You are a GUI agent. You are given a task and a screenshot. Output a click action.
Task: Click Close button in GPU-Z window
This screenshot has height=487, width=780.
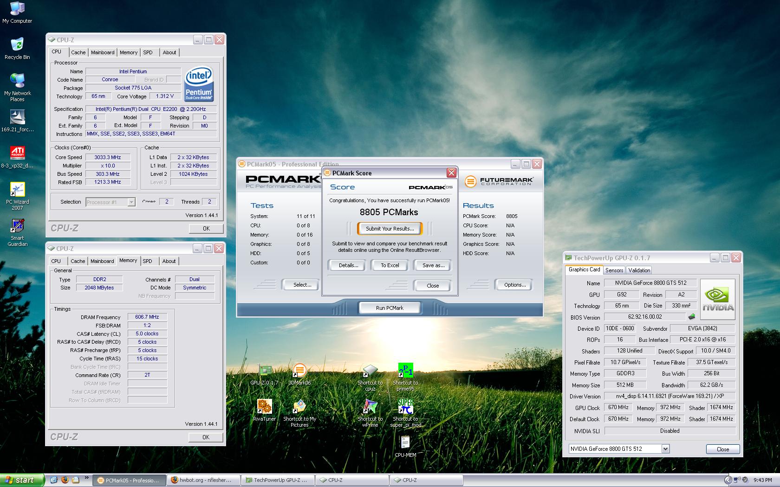(x=723, y=449)
